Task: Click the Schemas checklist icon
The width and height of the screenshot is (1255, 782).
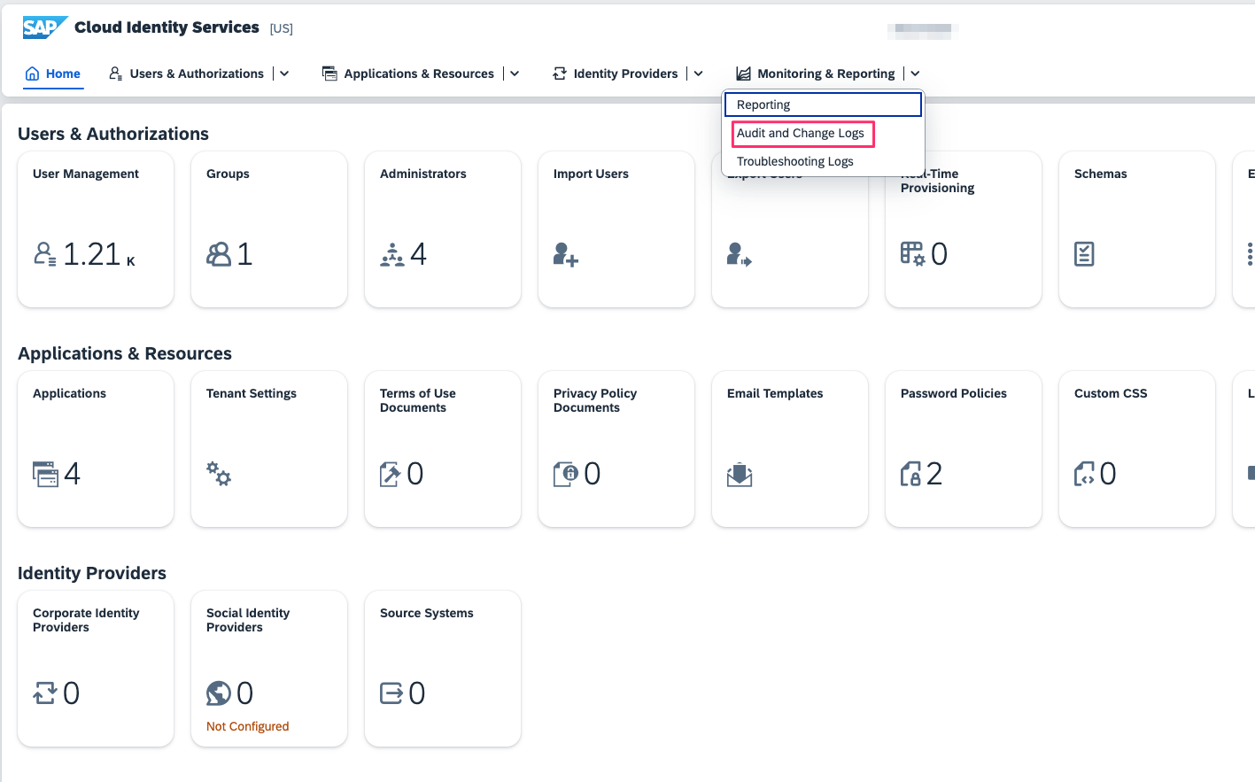Action: [1084, 254]
